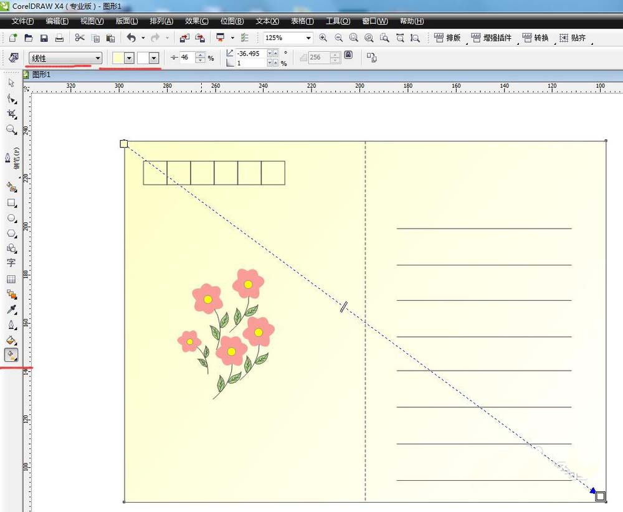Toggle the fountain step lock button
Viewport: 623px width, 512px height.
coord(348,54)
